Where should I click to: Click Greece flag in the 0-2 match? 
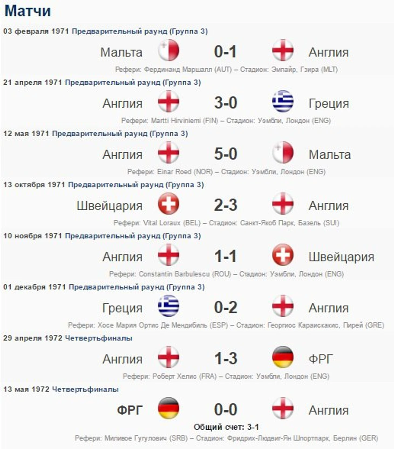(x=168, y=306)
